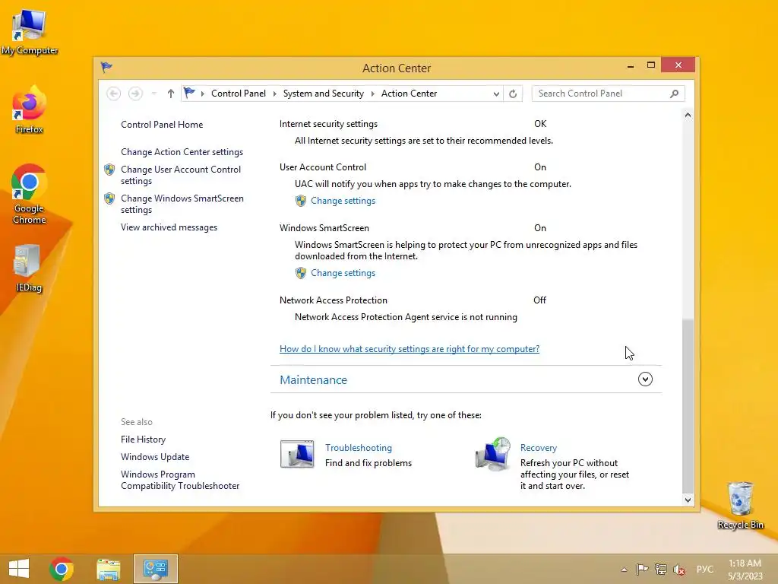Open recent locations dropdown arrow
The height and width of the screenshot is (584, 778).
click(153, 94)
